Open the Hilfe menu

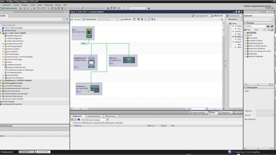click(65, 5)
